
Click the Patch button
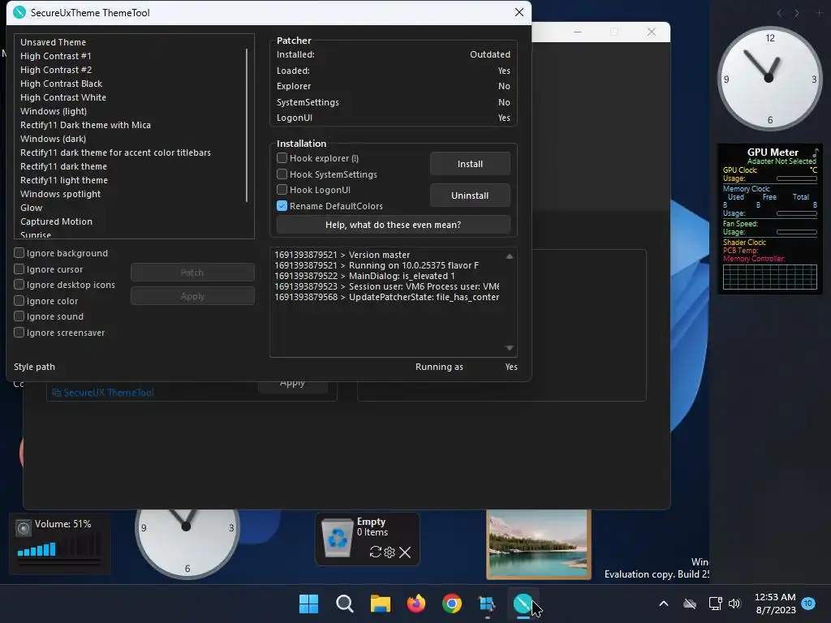(192, 273)
